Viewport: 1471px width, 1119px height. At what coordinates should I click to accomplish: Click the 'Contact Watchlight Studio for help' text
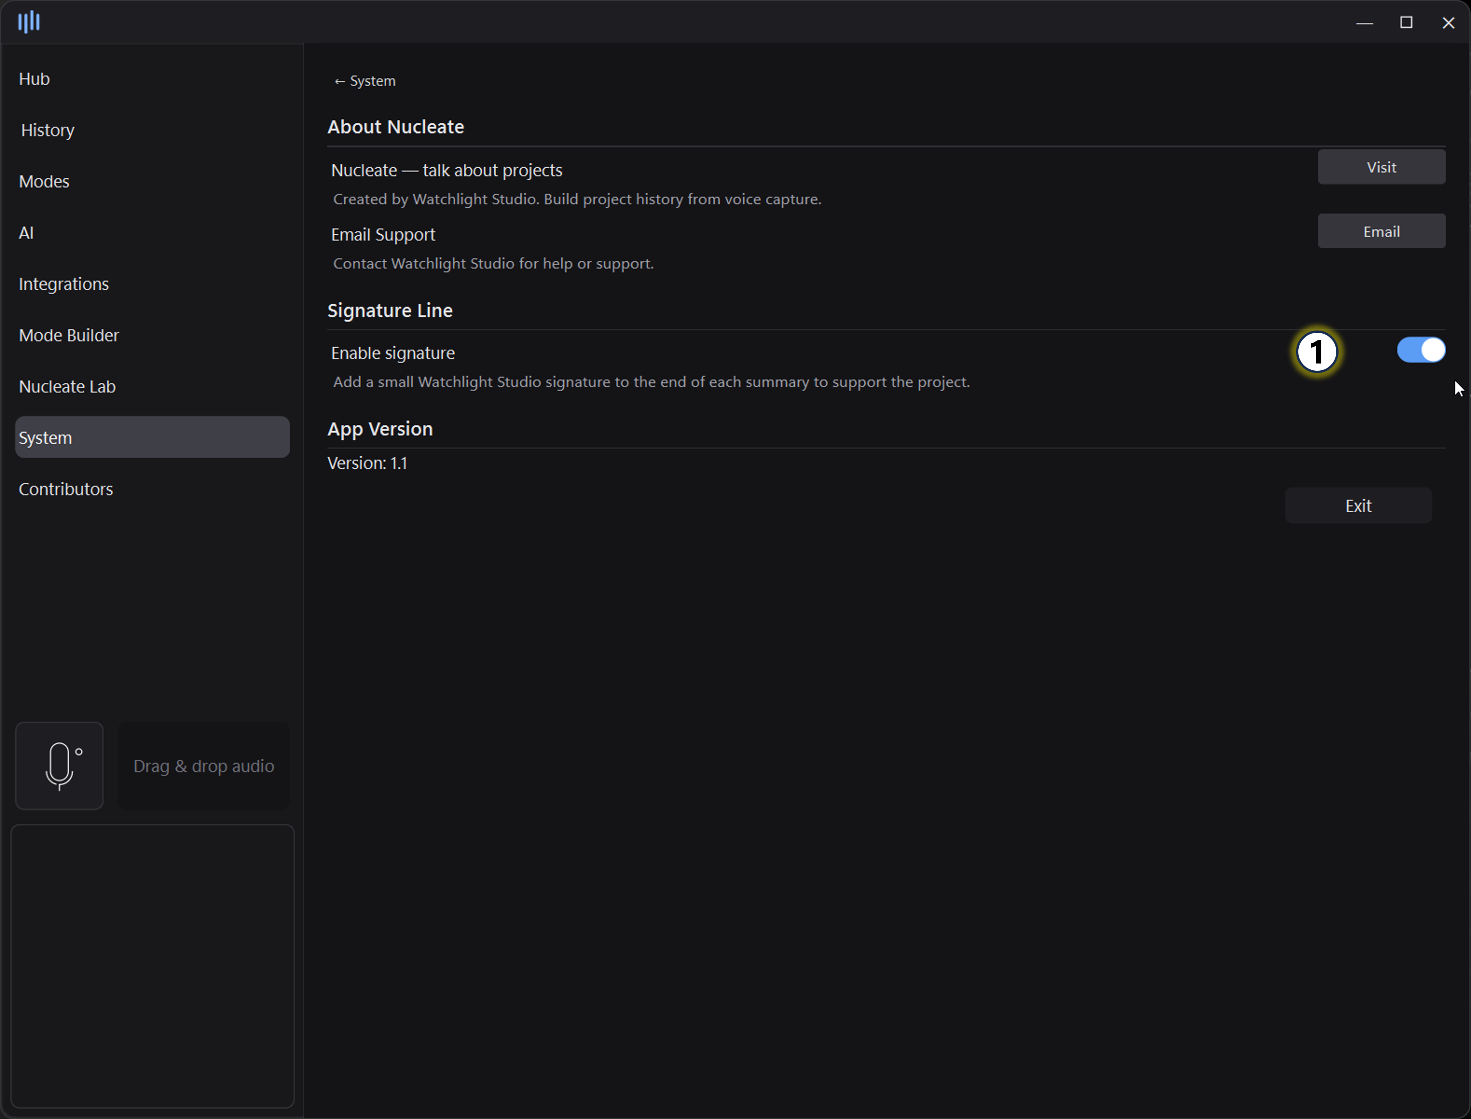pos(494,264)
